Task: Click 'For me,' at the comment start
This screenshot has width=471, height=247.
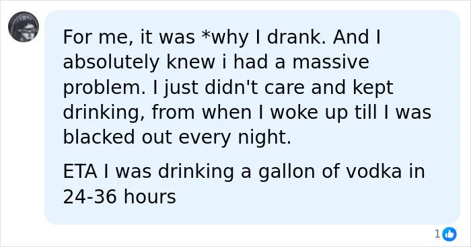Action: tap(98, 38)
